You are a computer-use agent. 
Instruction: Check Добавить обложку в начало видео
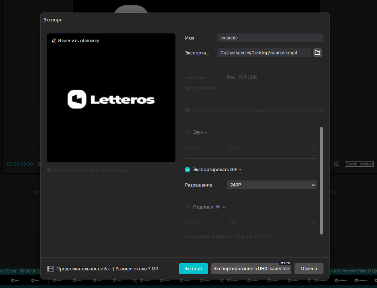tap(49, 170)
